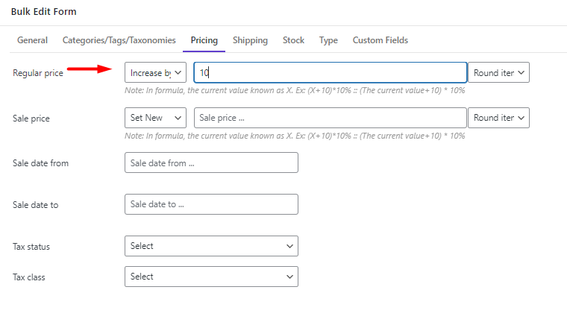Open the Tax status Select dropdown
Screen dimensions: 567x325
(212, 246)
